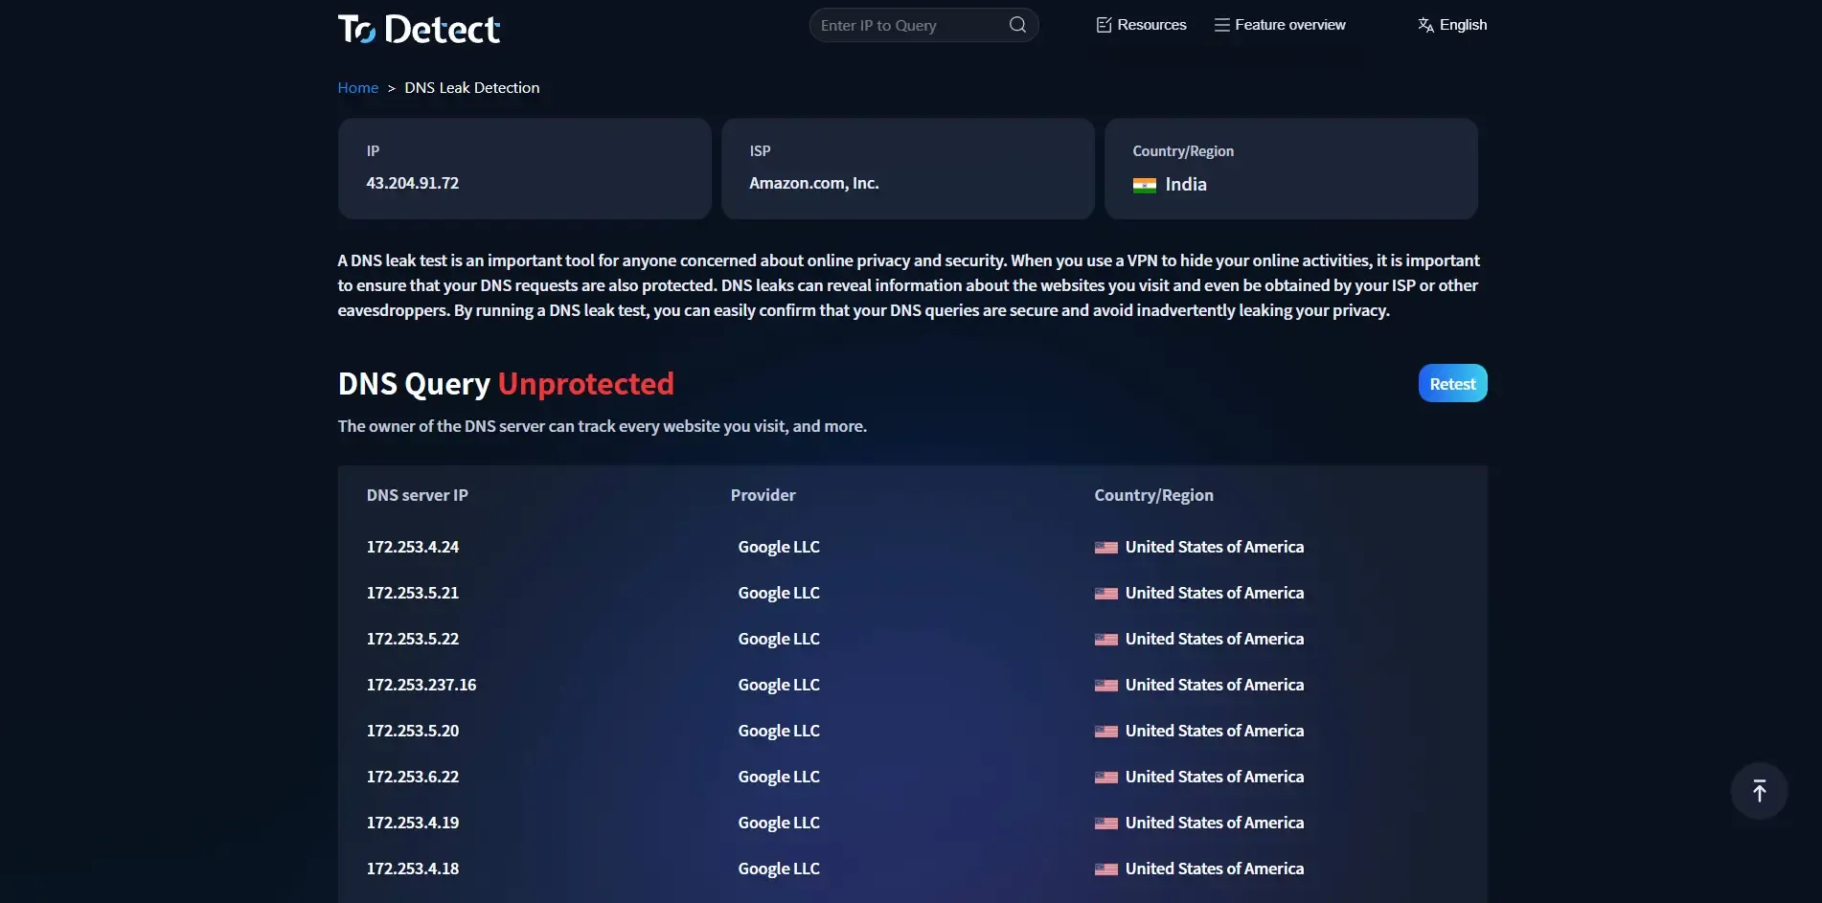Screen dimensions: 1822x903
Task: Click the Feature overview hamburger icon
Action: [1221, 25]
